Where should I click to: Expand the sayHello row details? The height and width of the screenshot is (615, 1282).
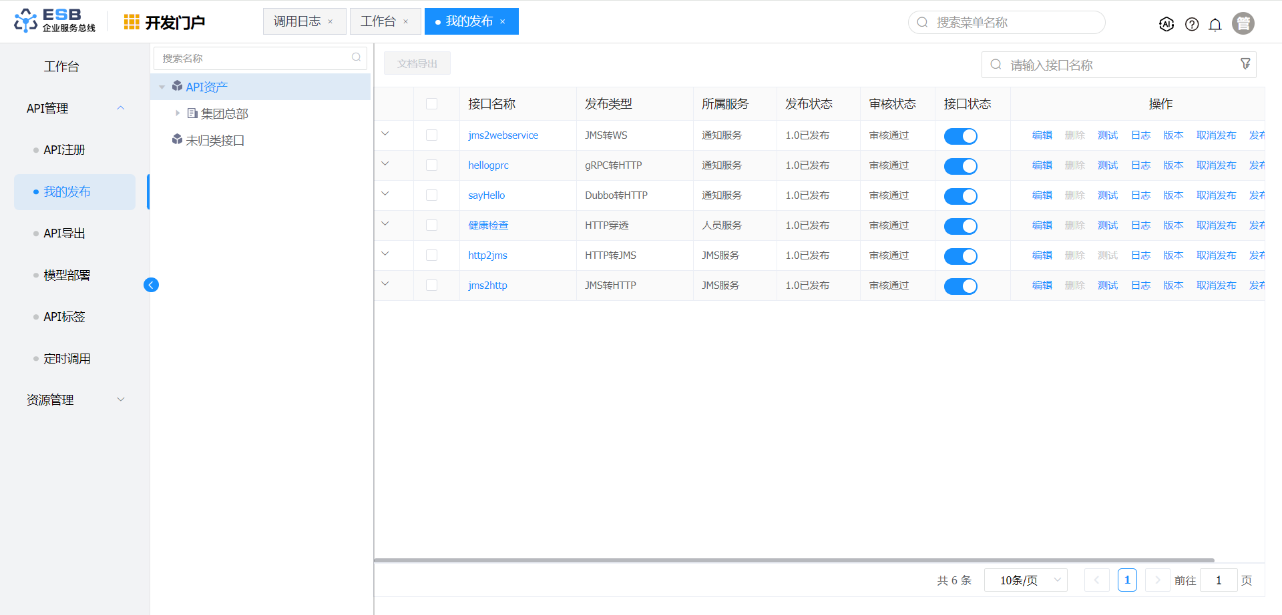coord(385,194)
